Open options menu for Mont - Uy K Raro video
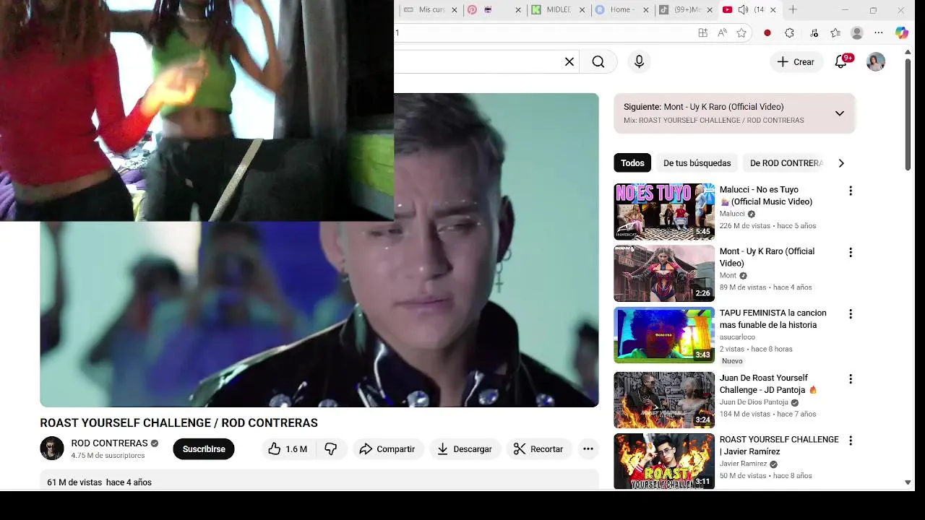925x520 pixels. click(x=851, y=253)
